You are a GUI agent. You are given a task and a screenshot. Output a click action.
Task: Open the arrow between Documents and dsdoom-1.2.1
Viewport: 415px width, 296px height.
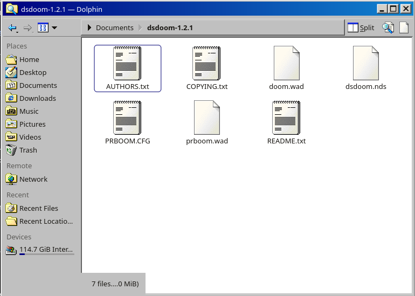(x=140, y=28)
